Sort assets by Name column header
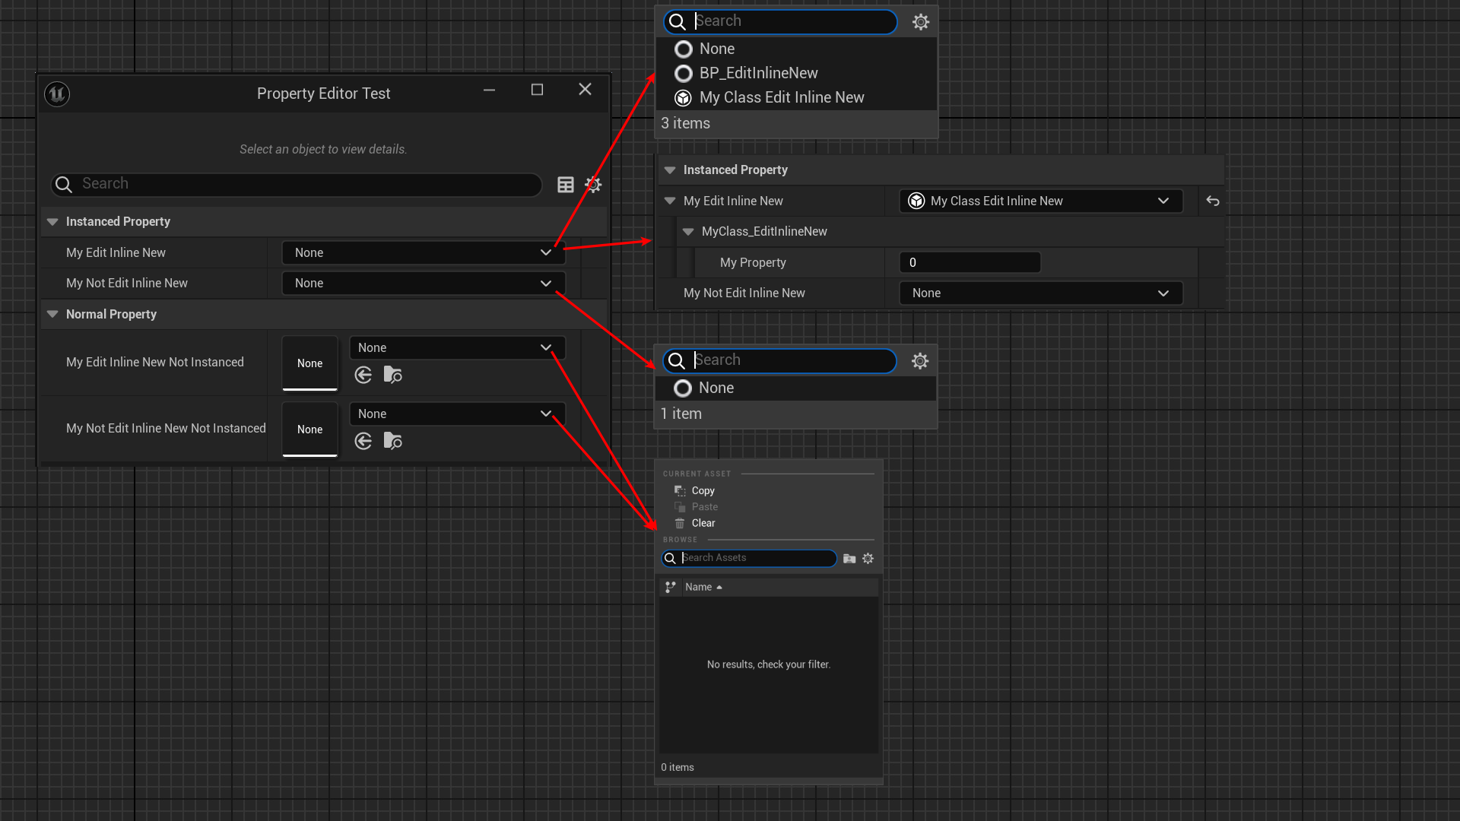 click(699, 587)
